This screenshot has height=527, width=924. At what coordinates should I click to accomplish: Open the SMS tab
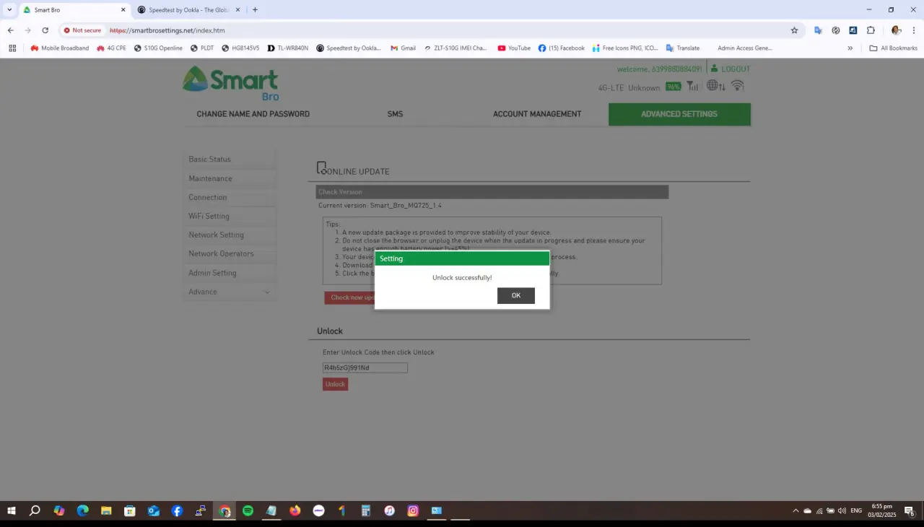tap(395, 114)
